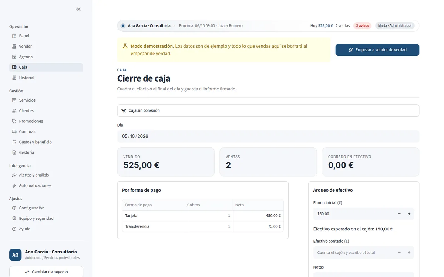Image resolution: width=444 pixels, height=277 pixels.
Task: Click the Ayuda help icon
Action: (x=14, y=229)
